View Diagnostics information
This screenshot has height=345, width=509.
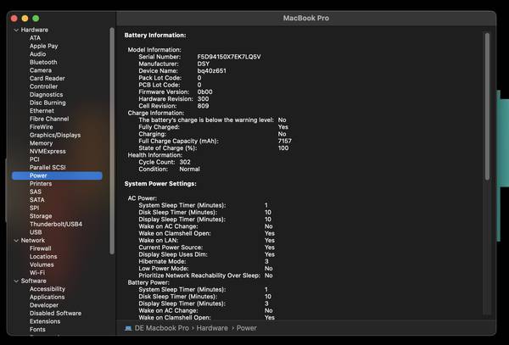tap(46, 95)
